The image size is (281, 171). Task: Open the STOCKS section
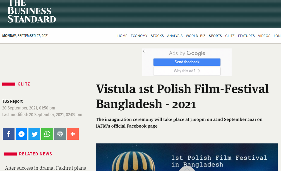pyautogui.click(x=157, y=36)
